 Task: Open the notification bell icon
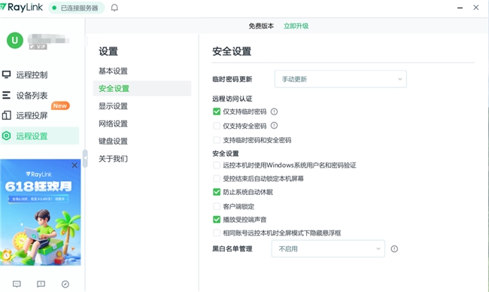coord(114,8)
